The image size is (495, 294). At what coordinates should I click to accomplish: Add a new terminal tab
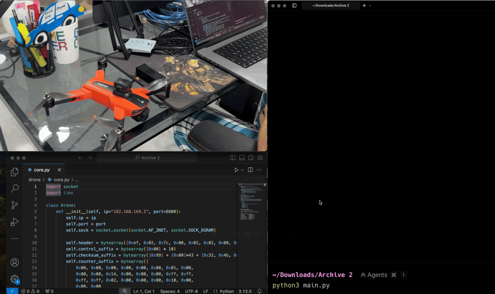click(x=364, y=6)
